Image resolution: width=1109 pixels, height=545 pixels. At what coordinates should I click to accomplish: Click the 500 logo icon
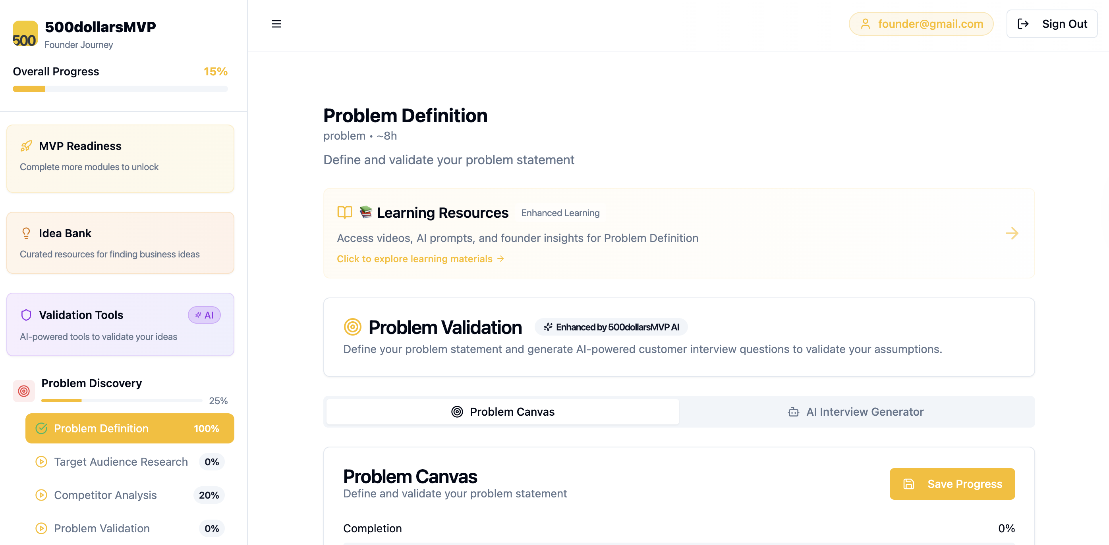pos(25,34)
